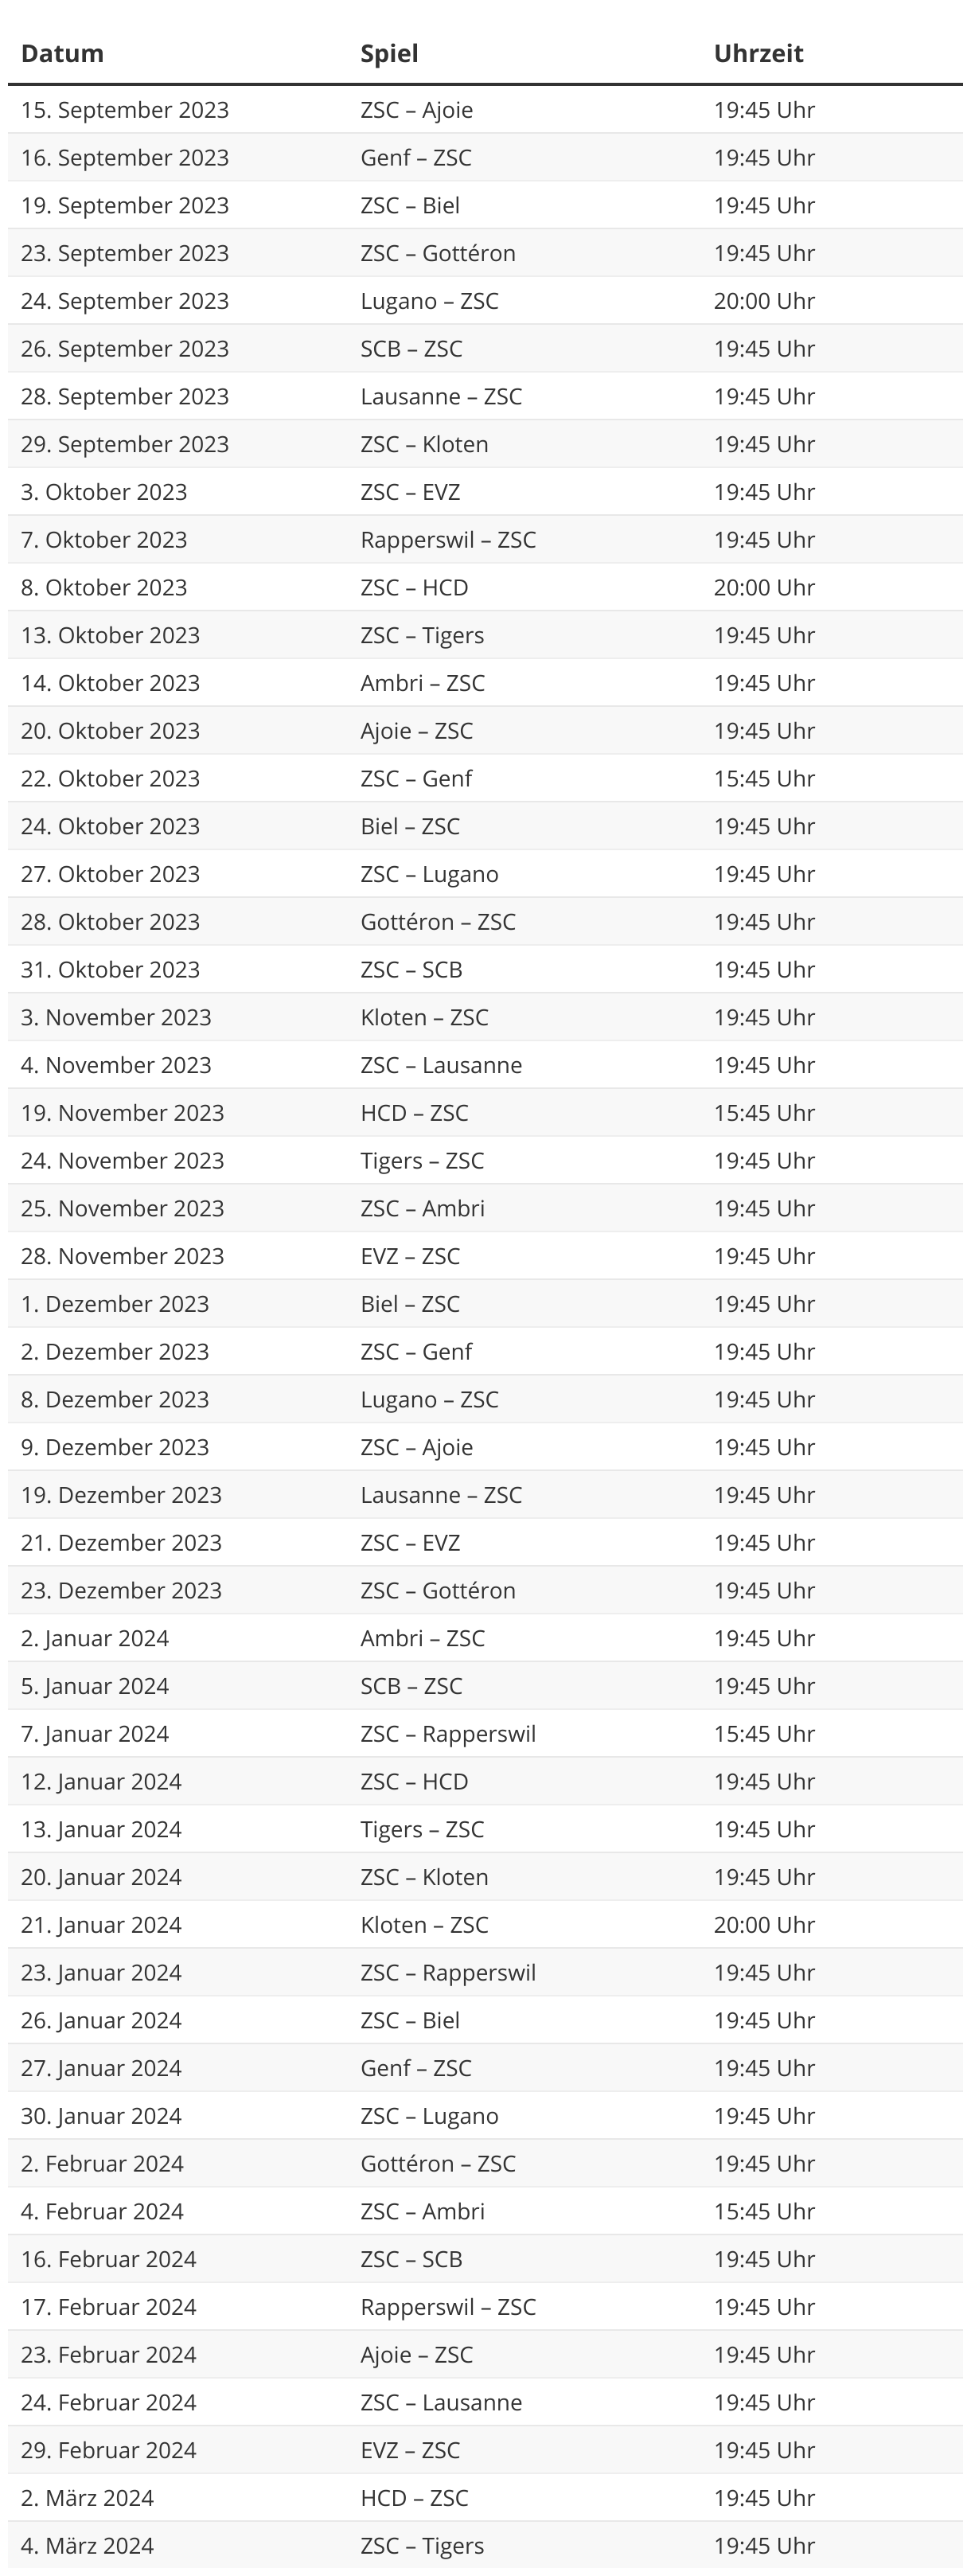Click the ZSC – Gottéron match on 23. Dezember

click(x=438, y=1590)
